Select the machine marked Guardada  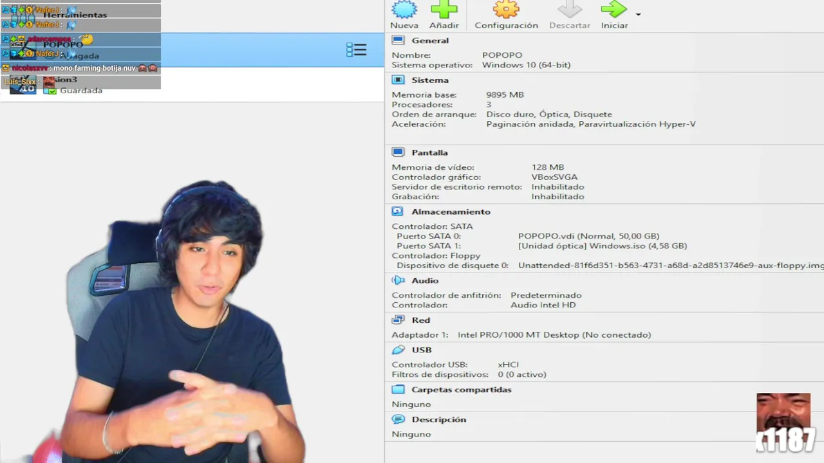coord(192,84)
